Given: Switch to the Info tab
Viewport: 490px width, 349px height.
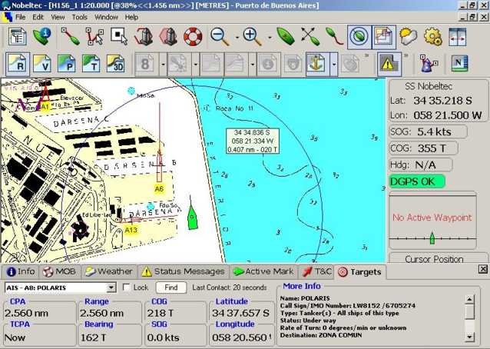Looking at the screenshot, I should pyautogui.click(x=20, y=271).
